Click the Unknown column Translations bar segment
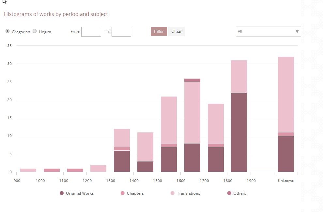323x212 pixels. 286,94
